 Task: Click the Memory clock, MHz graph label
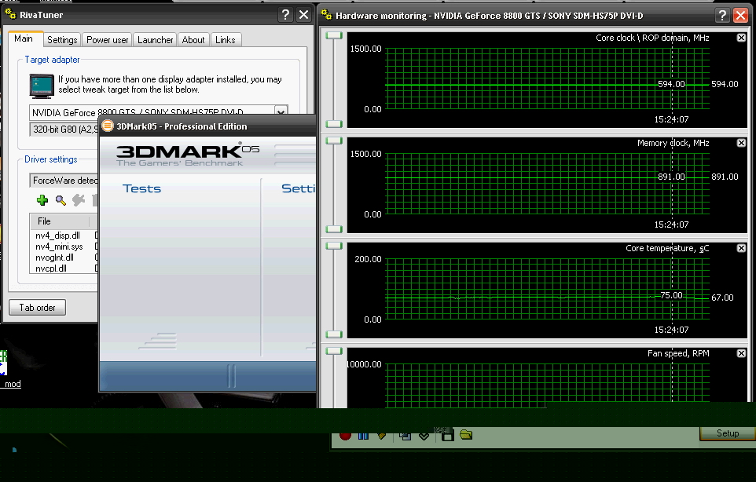(x=673, y=143)
